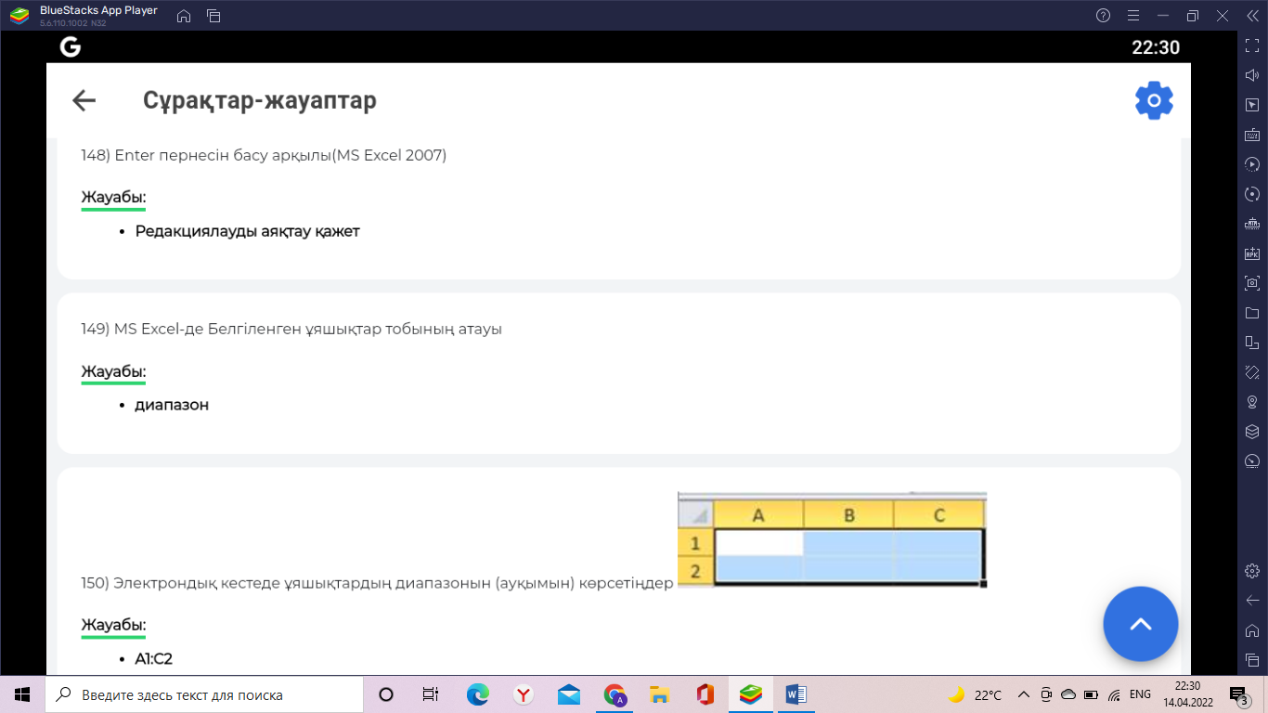Open the notification center icon

point(1238,694)
